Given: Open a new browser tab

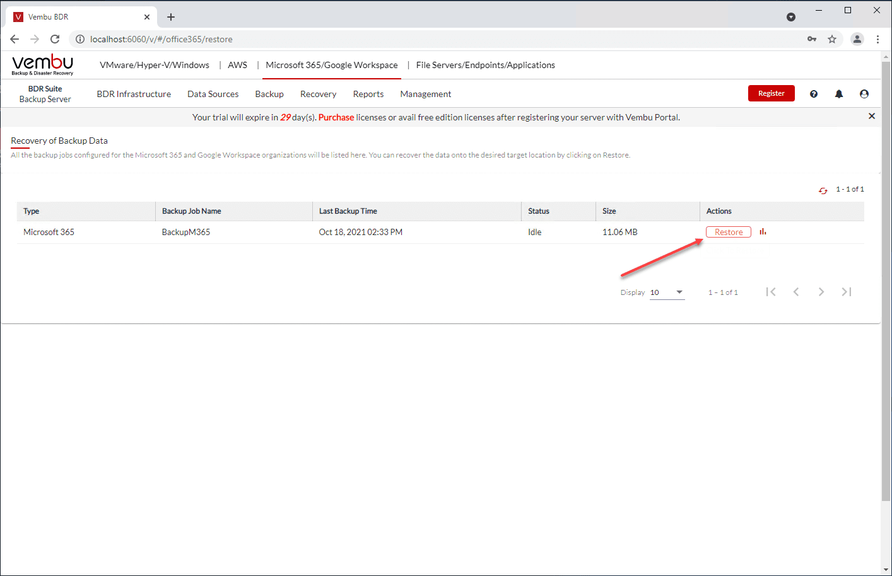Looking at the screenshot, I should [171, 17].
